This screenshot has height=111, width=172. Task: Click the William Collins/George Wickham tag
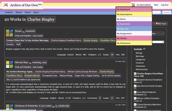point(83,72)
